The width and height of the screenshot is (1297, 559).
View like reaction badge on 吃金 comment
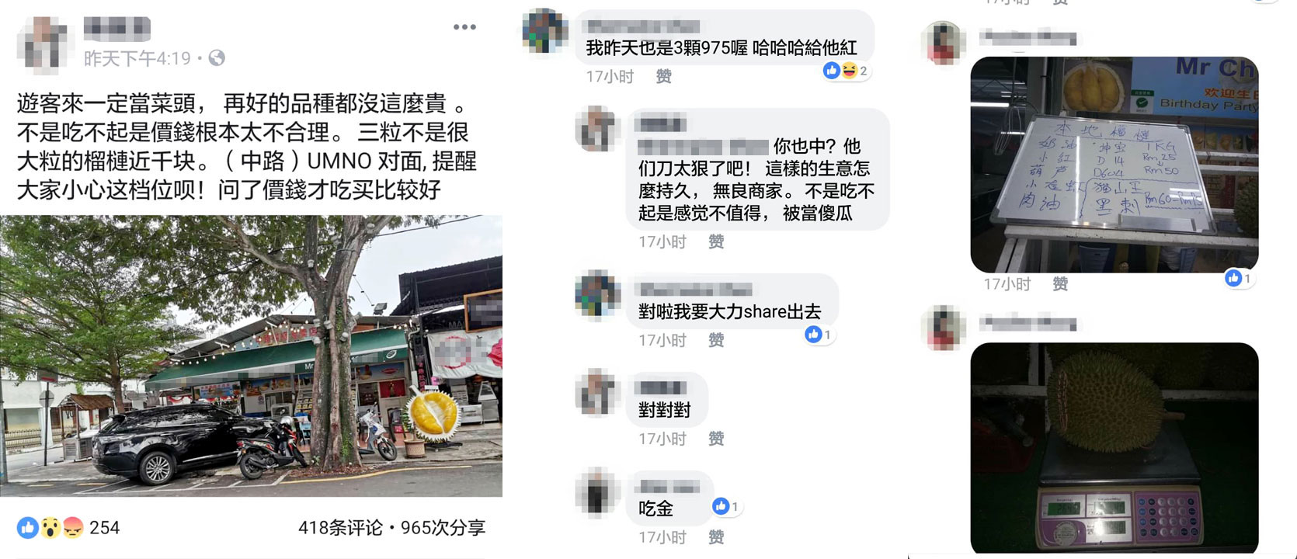[x=726, y=507]
